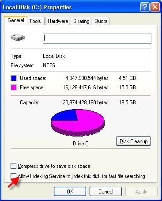Select the General tab

click(16, 20)
